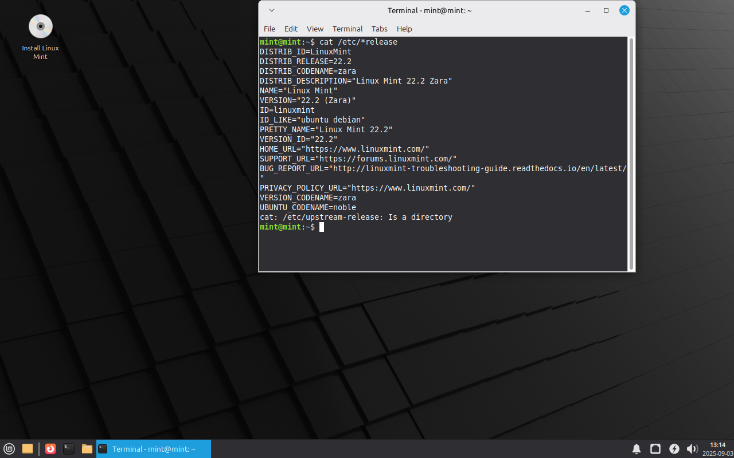734x458 pixels.
Task: Open the View menu in Terminal
Action: pyautogui.click(x=315, y=29)
